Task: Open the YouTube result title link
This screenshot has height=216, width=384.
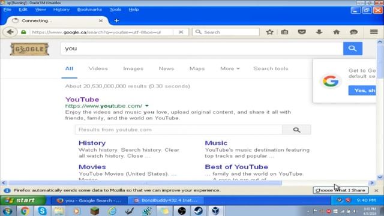Action: (x=82, y=100)
